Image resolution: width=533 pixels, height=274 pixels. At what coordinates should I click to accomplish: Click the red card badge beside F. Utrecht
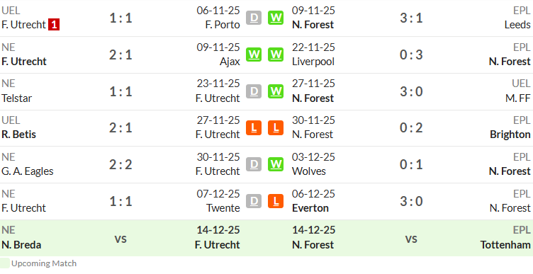[x=54, y=25]
